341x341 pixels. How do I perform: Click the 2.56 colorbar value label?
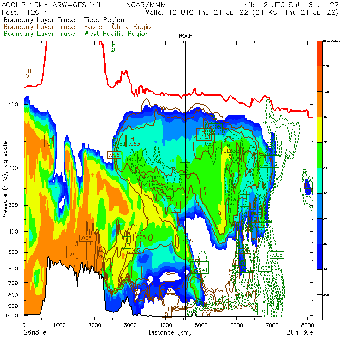click(x=326, y=66)
